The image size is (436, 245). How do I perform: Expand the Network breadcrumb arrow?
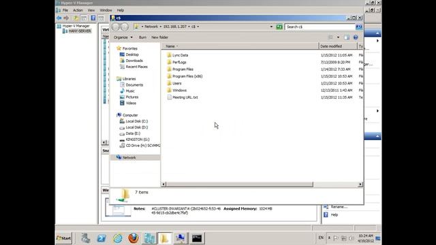tap(161, 27)
